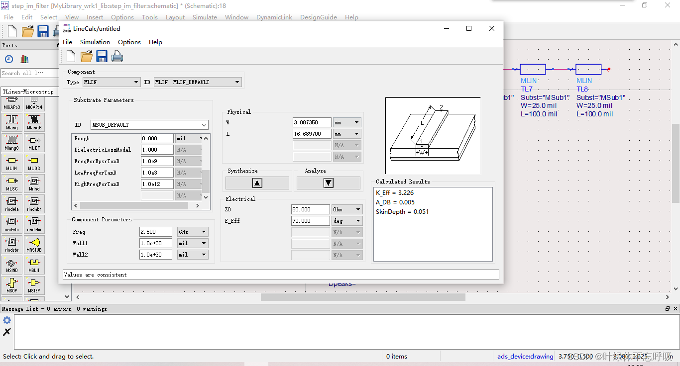
Task: Click the Open folder icon in LineCalc toolbar
Action: (87, 57)
